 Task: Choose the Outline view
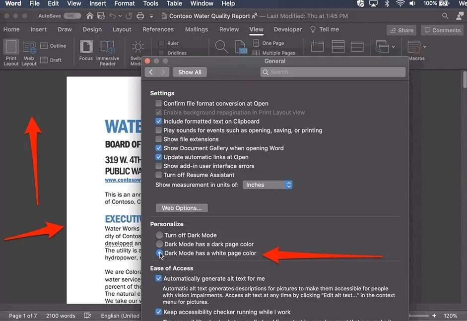(53, 46)
